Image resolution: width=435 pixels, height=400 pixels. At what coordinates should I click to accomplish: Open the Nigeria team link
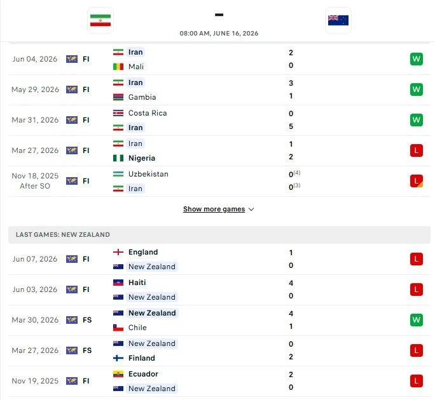(141, 158)
